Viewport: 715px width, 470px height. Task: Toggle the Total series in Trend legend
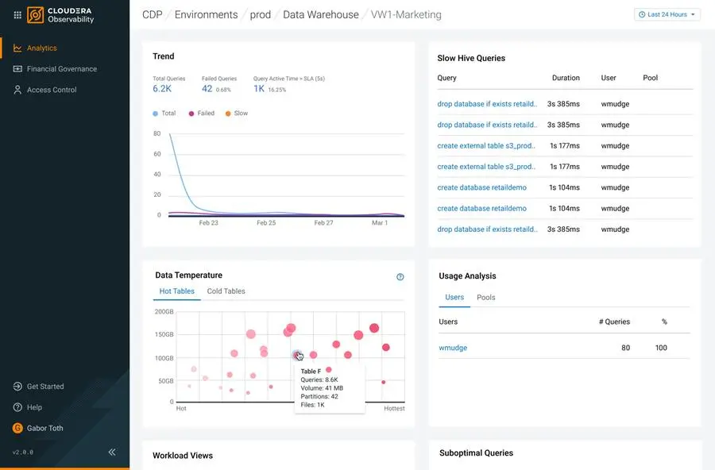(x=164, y=114)
